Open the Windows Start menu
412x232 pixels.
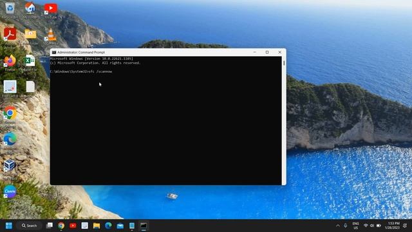(x=9, y=226)
